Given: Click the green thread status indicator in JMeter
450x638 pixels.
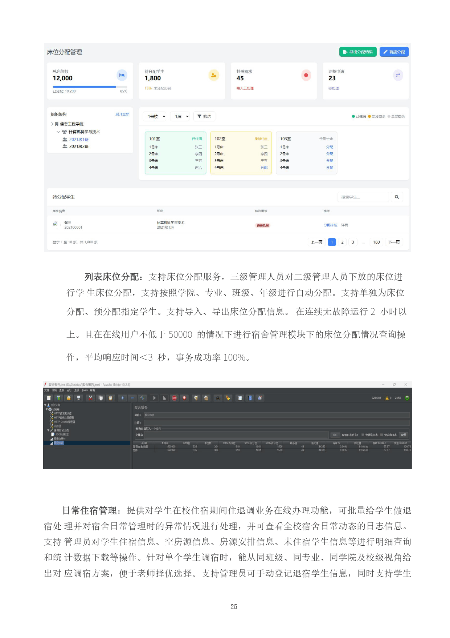Looking at the screenshot, I should 407,398.
